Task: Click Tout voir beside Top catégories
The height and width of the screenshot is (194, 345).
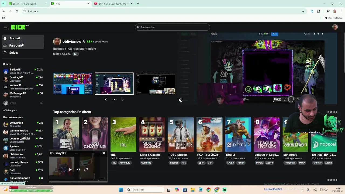Action: 332,112
